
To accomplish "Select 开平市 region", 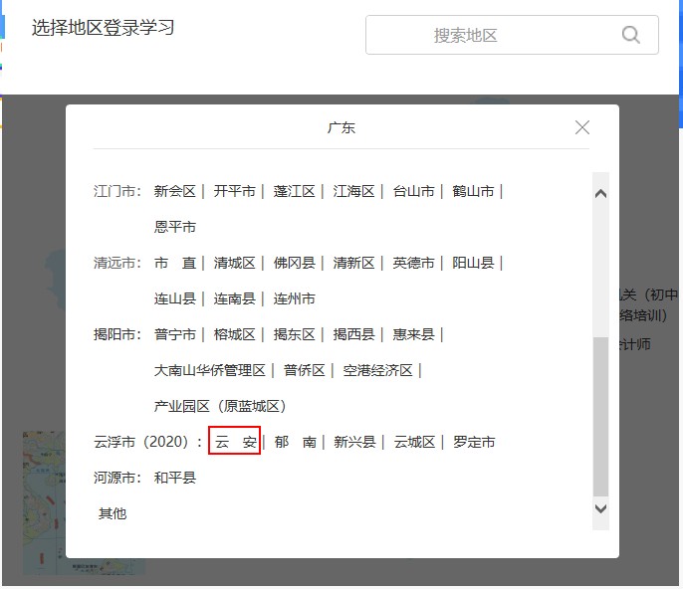I will tap(234, 191).
